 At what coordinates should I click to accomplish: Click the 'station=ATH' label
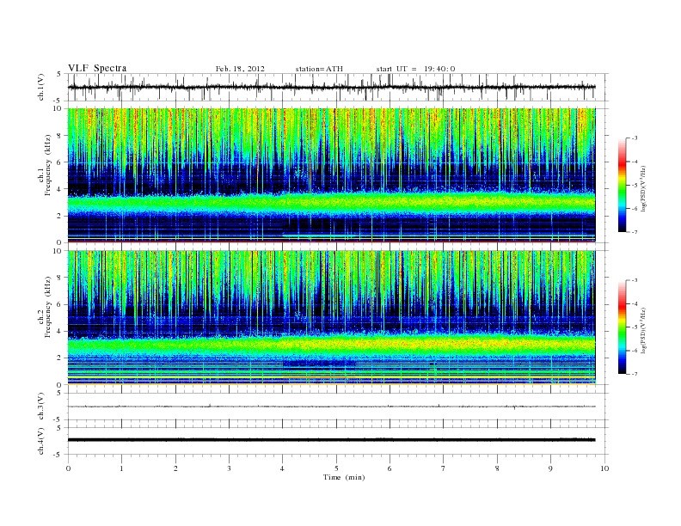pos(319,69)
